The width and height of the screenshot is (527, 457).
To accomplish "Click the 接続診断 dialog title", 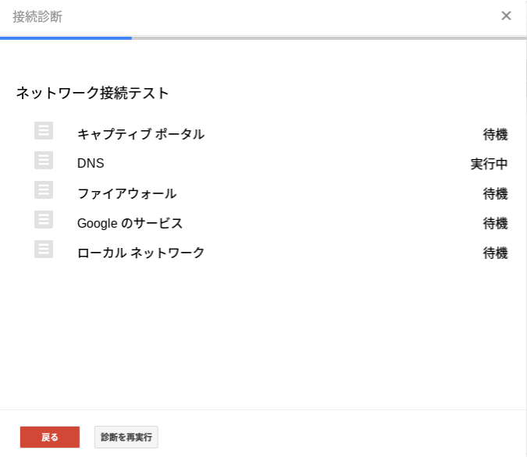I will (x=37, y=16).
